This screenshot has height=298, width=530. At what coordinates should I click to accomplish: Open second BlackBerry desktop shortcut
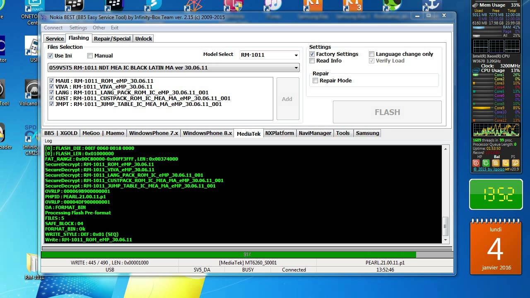pos(114,6)
